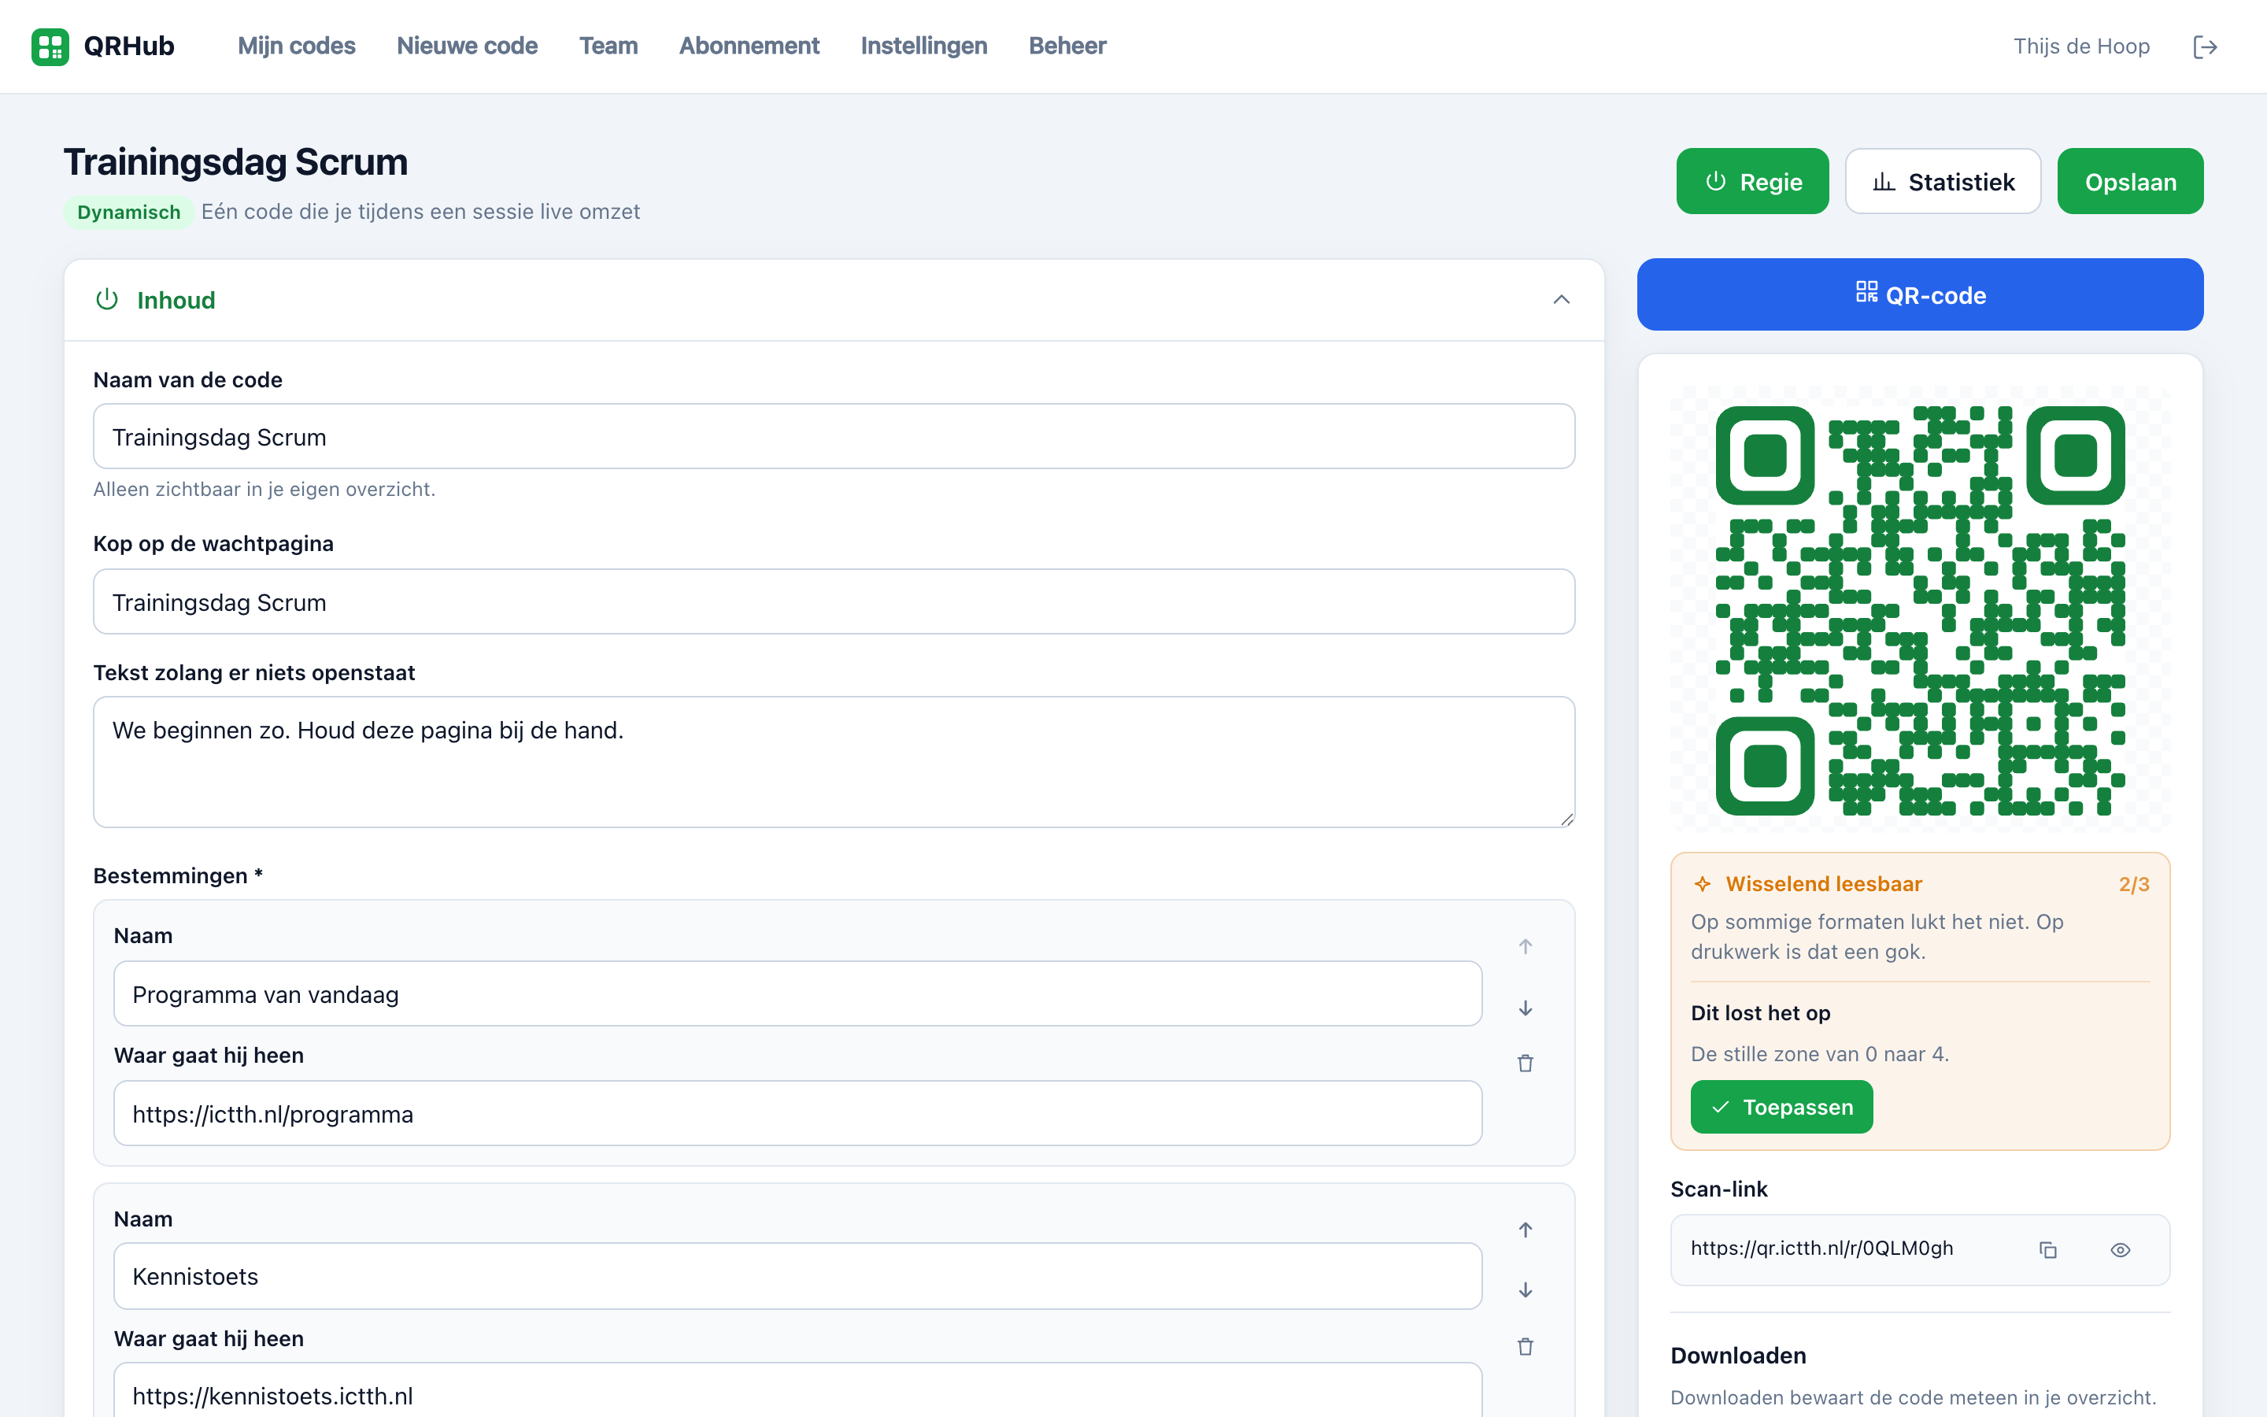The width and height of the screenshot is (2267, 1417).
Task: Edit the Programma van vandaag name field
Action: [797, 993]
